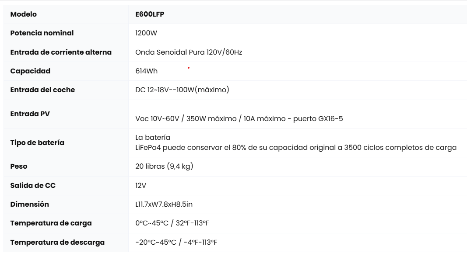Click the "Entrada del coche" label

[42, 90]
